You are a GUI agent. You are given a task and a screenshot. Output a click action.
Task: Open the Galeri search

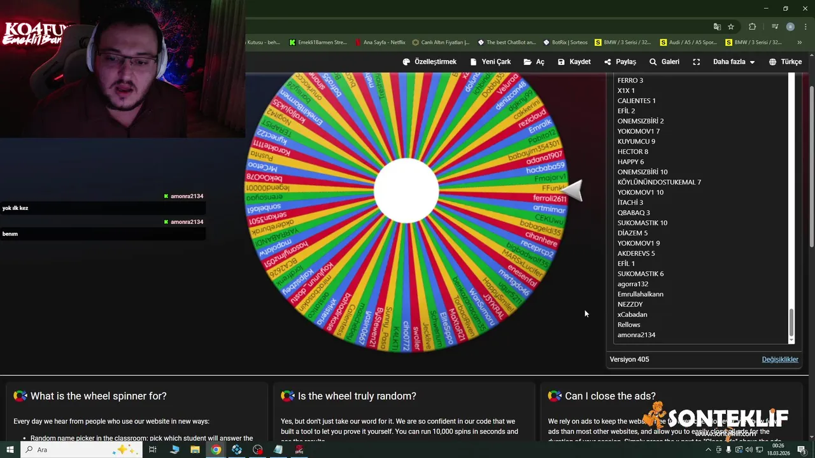[664, 62]
